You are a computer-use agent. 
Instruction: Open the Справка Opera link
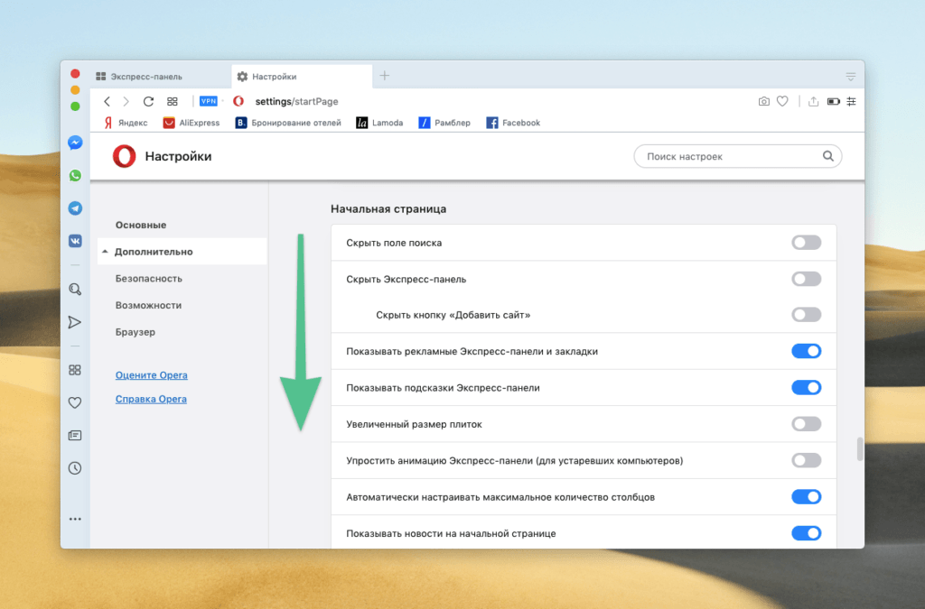point(150,398)
